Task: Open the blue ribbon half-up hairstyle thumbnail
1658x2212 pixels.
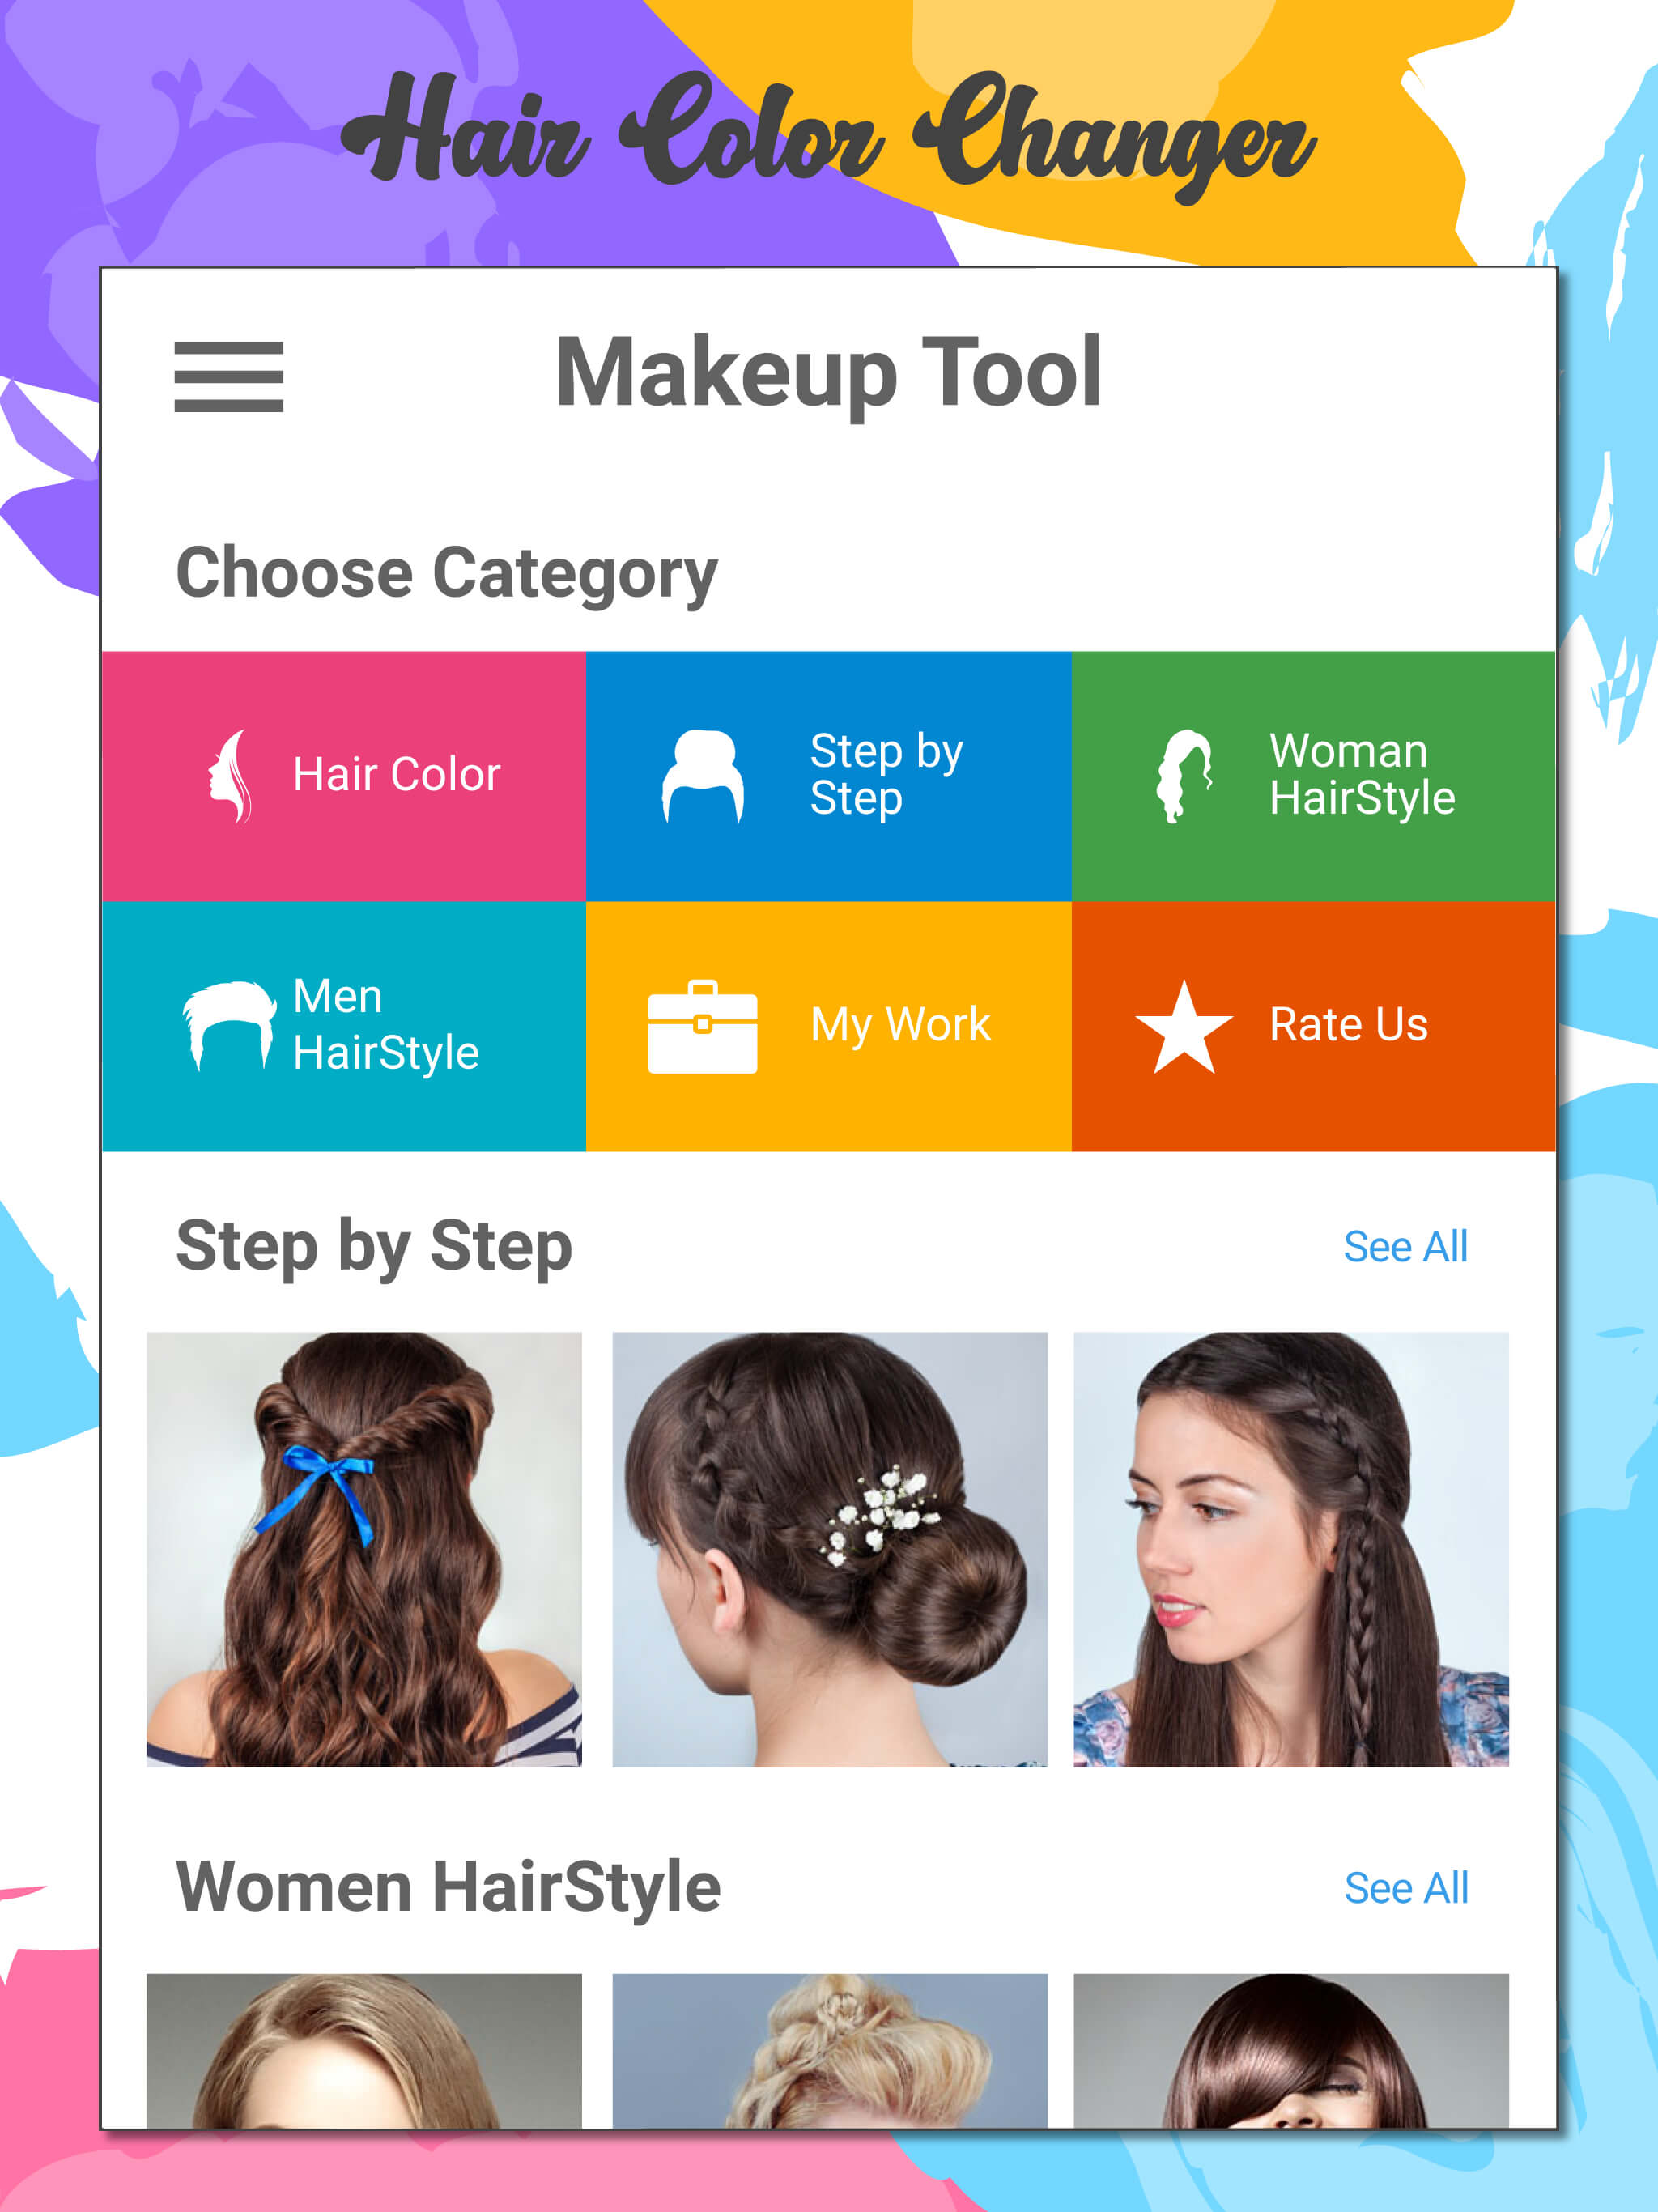Action: coord(364,1549)
